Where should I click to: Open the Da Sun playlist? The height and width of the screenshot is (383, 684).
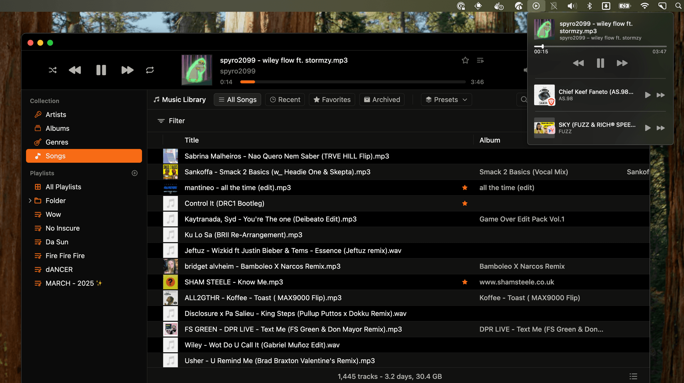[x=57, y=242]
